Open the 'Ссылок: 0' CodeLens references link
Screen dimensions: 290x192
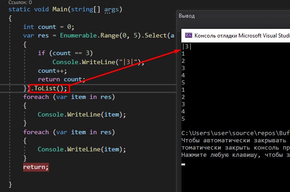20,2
